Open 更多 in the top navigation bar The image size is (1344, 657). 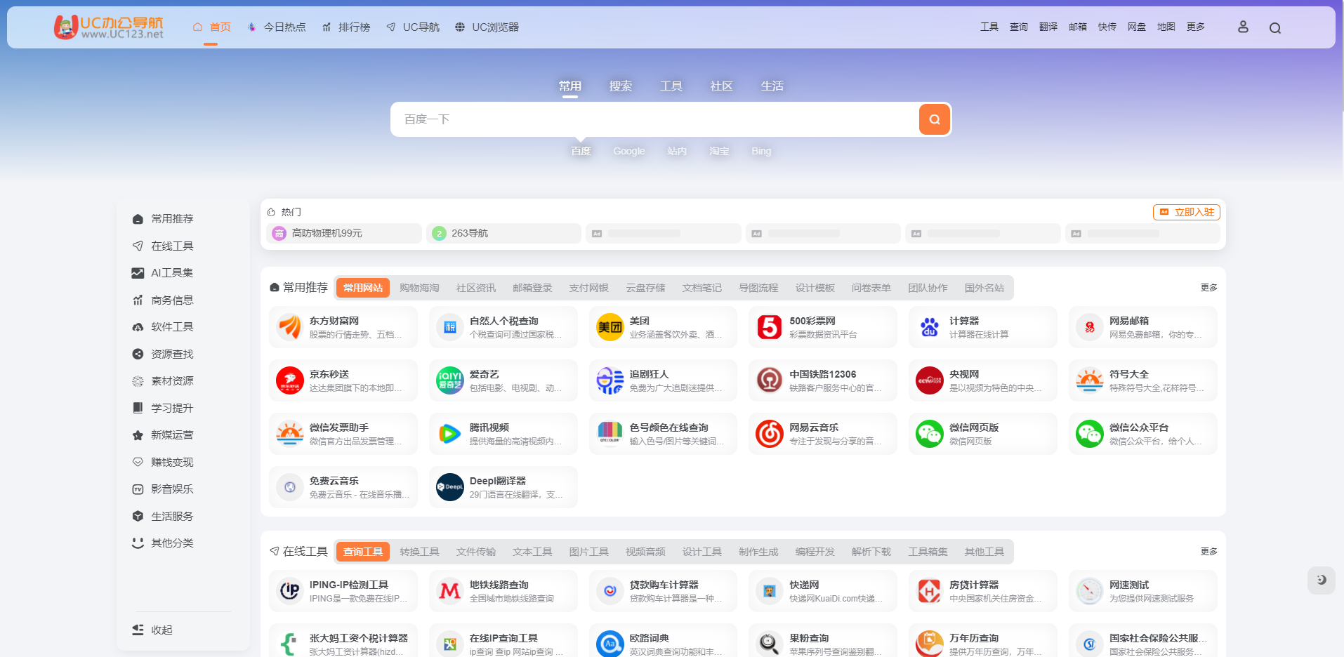pyautogui.click(x=1194, y=27)
